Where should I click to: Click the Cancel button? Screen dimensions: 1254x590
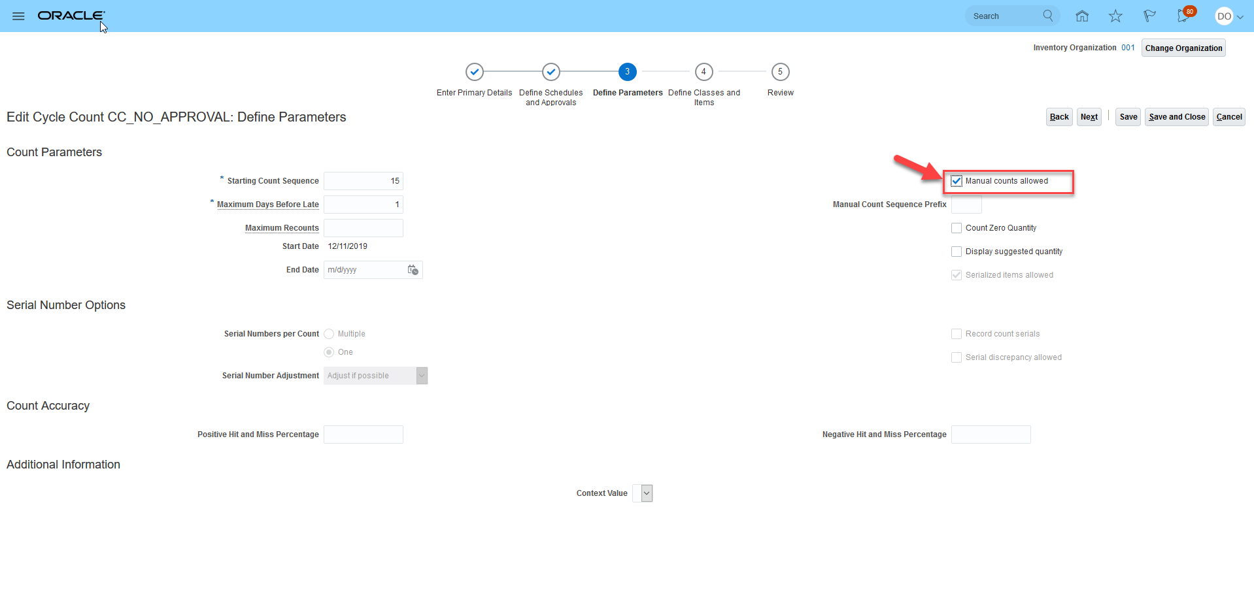[1229, 117]
